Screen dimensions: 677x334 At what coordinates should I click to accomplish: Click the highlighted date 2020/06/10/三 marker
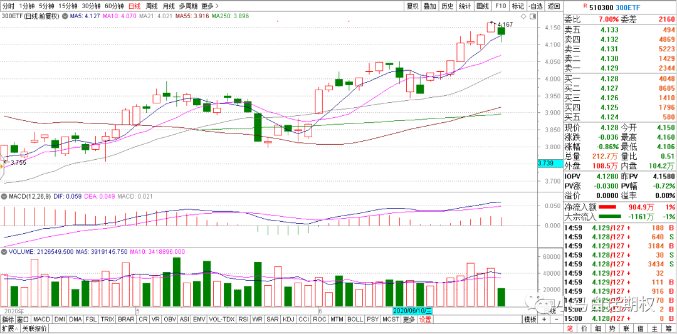tap(413, 310)
